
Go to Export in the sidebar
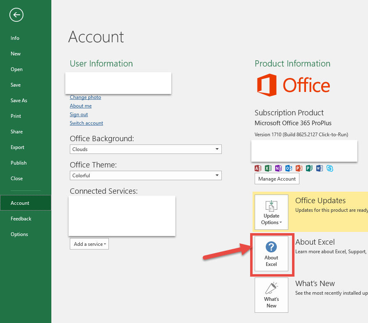18,147
